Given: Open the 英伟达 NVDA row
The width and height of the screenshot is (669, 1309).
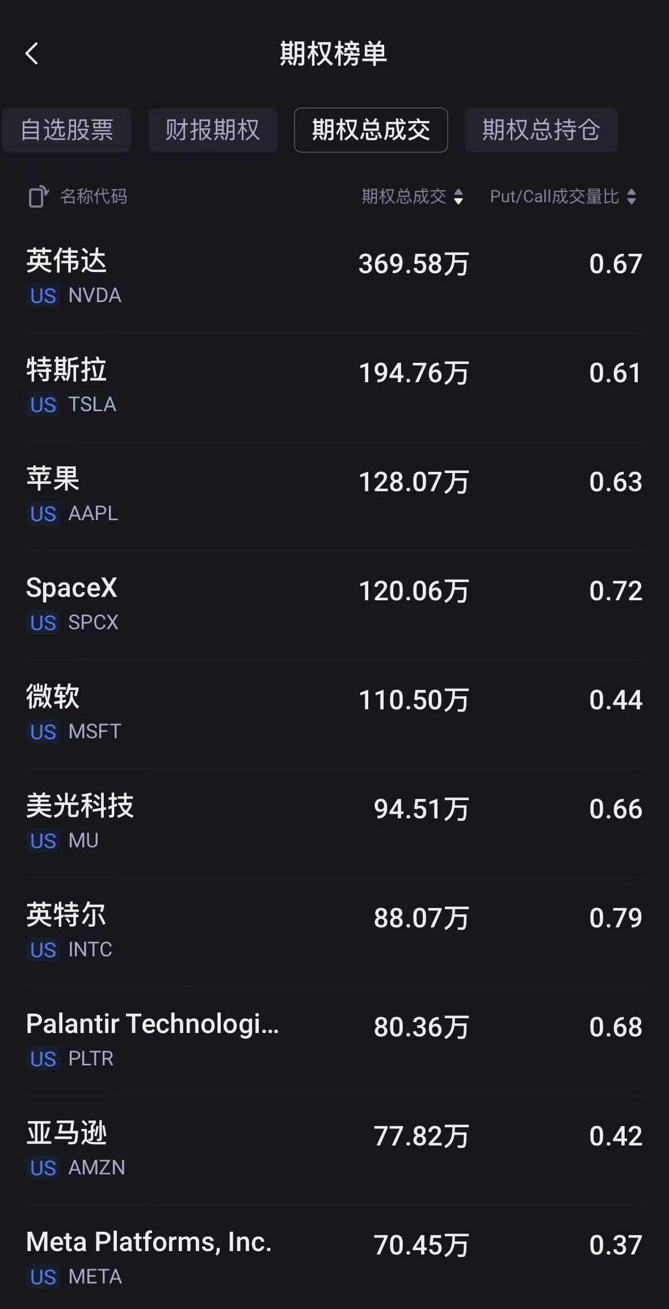Looking at the screenshot, I should (334, 278).
